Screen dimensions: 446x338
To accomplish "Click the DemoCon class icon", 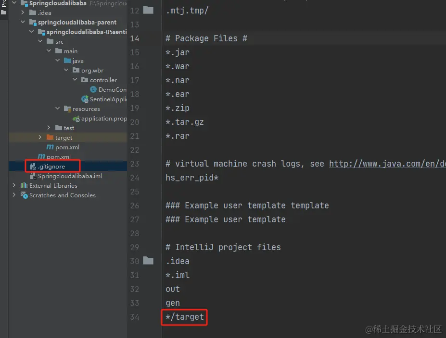I will (x=93, y=89).
